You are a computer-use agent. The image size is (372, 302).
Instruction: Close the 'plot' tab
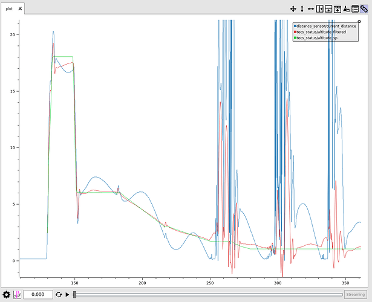pyautogui.click(x=20, y=8)
